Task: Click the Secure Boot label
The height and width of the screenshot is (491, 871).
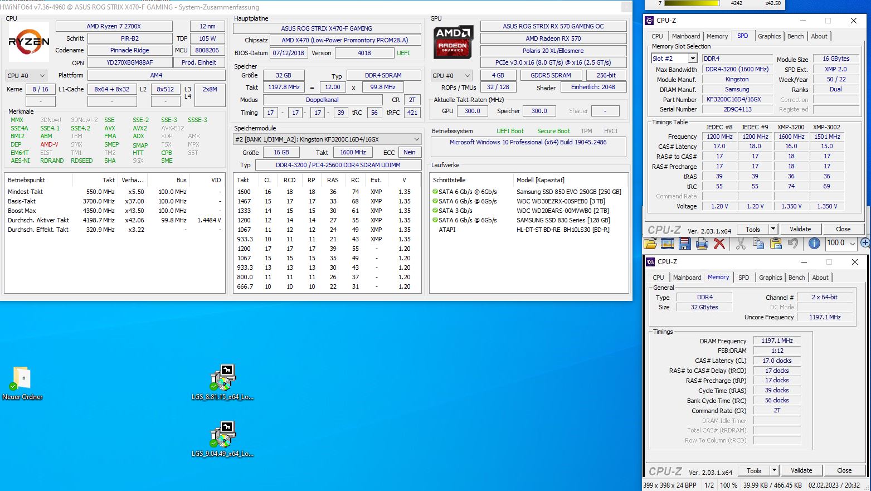Action: tap(553, 131)
